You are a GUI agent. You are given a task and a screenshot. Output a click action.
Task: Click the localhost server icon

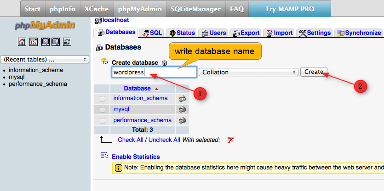tap(98, 21)
